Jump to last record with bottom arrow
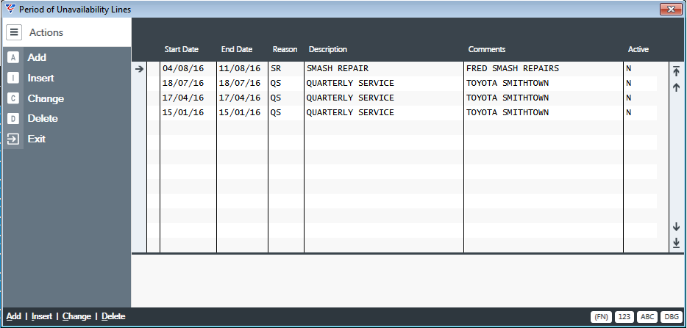 676,242
